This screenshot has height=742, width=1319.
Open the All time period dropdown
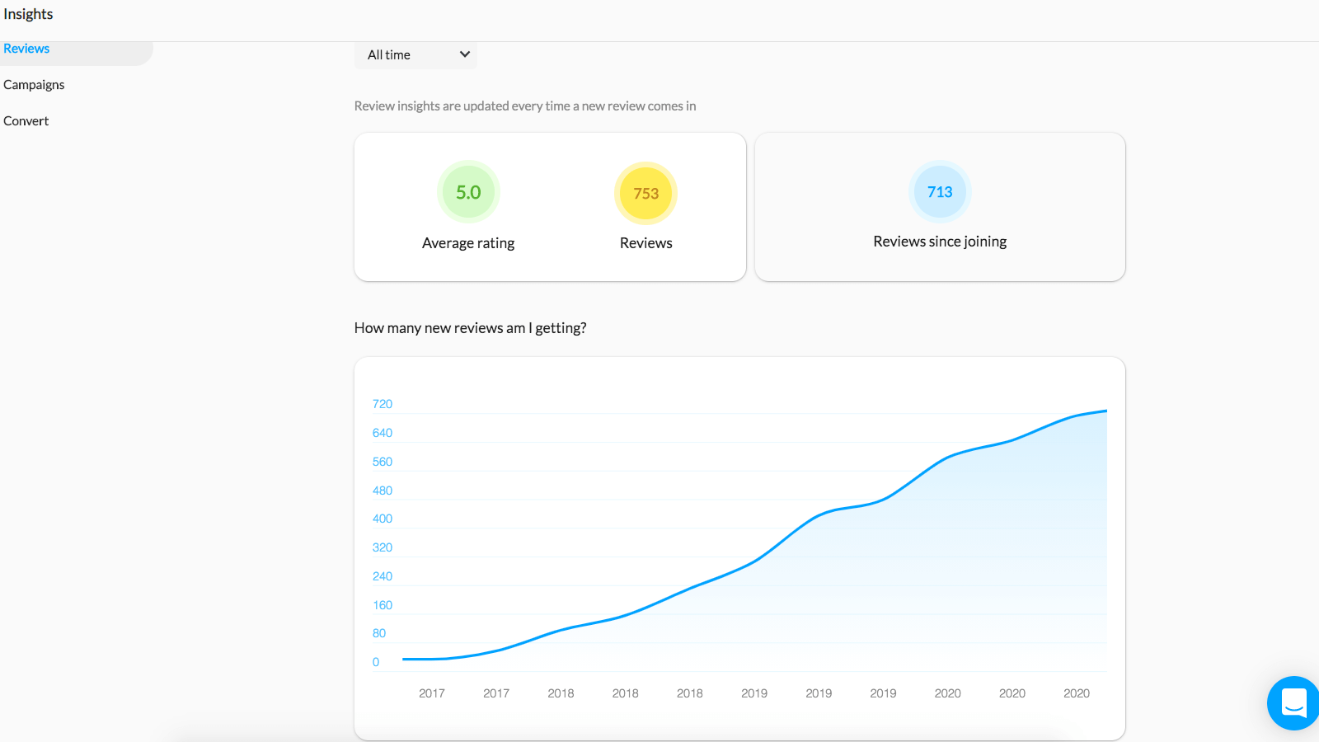(x=416, y=54)
